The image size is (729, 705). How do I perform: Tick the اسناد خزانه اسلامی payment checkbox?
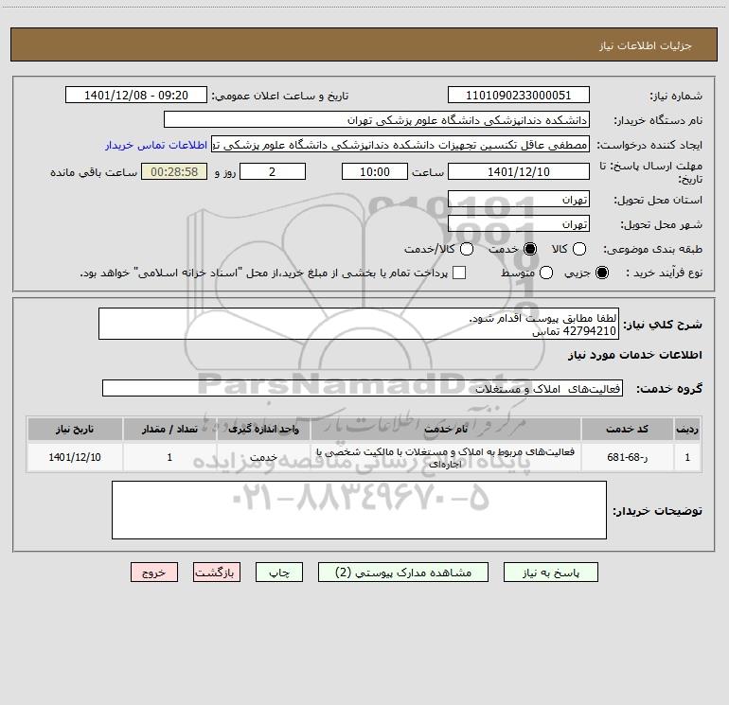[x=459, y=273]
